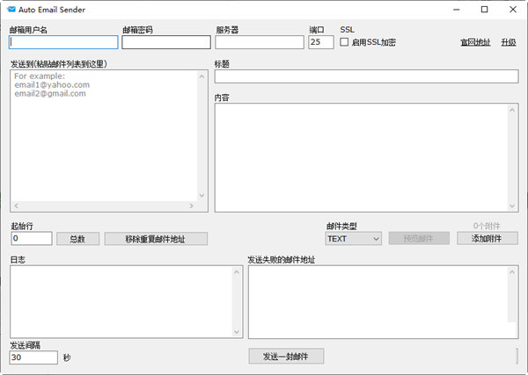Close the Auto Email Sender window
The image size is (528, 375).
pyautogui.click(x=513, y=10)
